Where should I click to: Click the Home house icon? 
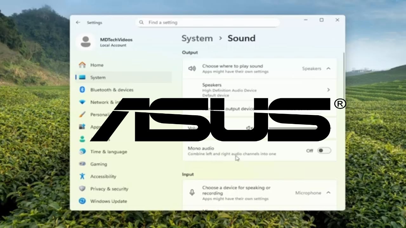82,65
